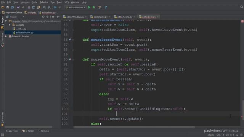Click the Search Everywhere magnifier at top right
Screen dimensions: 244x137
241,7
